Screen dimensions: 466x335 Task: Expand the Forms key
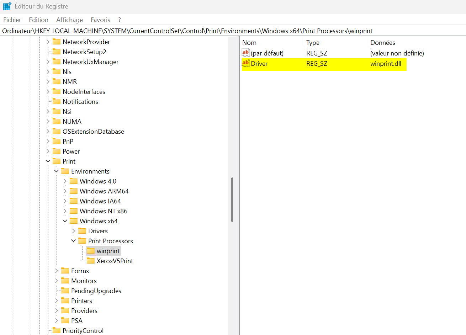click(x=56, y=271)
